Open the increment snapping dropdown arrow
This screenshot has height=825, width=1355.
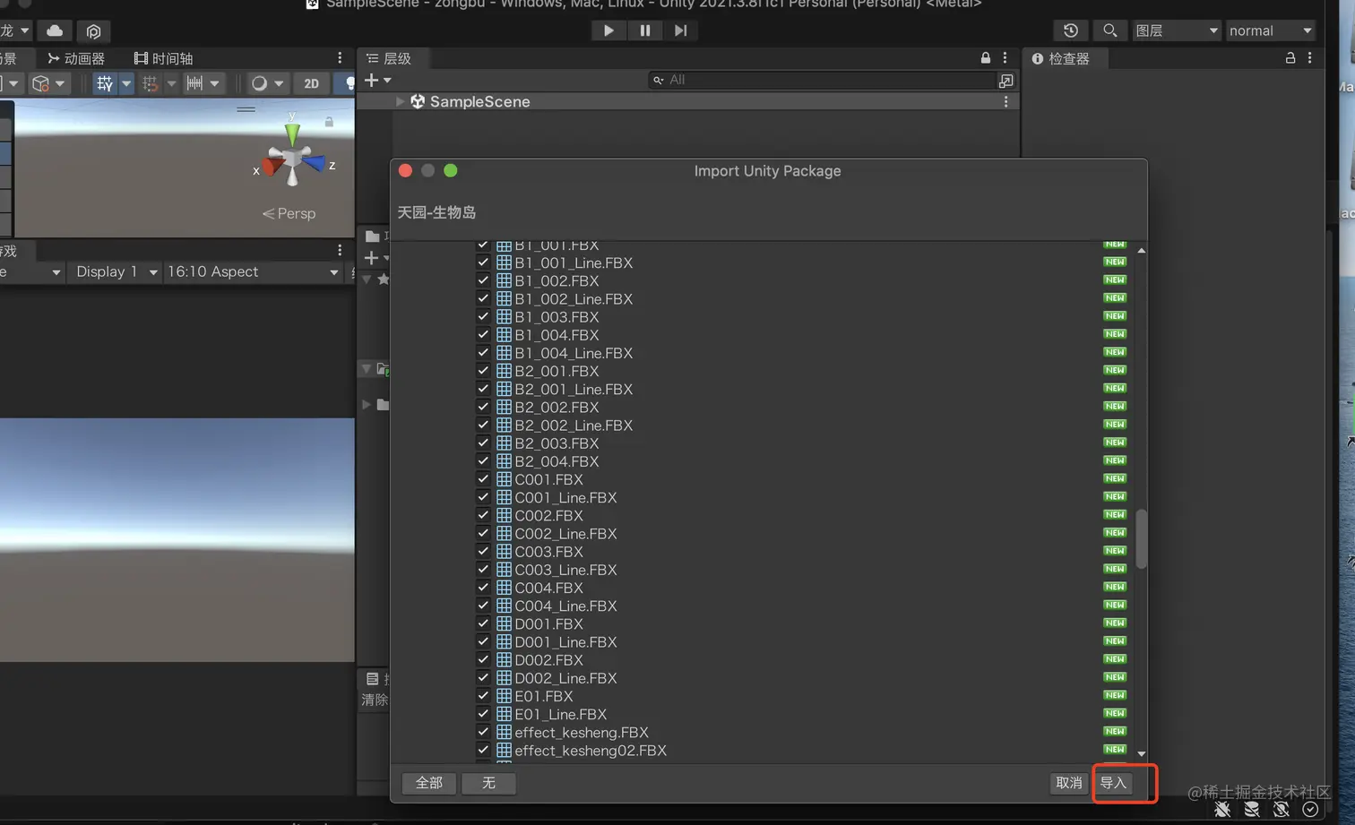pyautogui.click(x=214, y=83)
